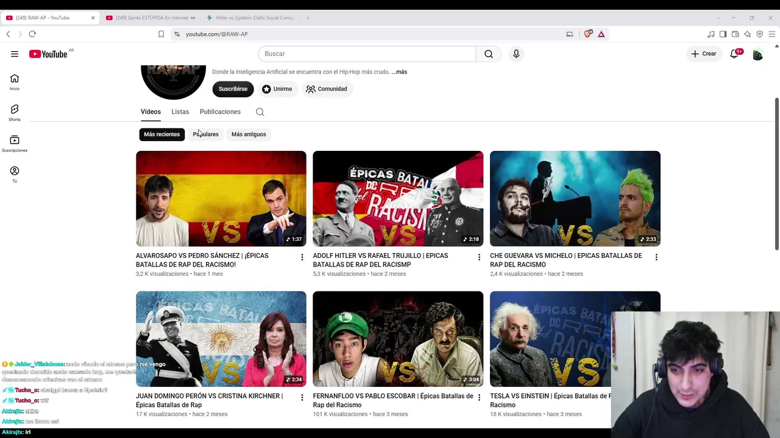780x438 pixels.
Task: Open Shorts in the sidebar
Action: coord(15,113)
